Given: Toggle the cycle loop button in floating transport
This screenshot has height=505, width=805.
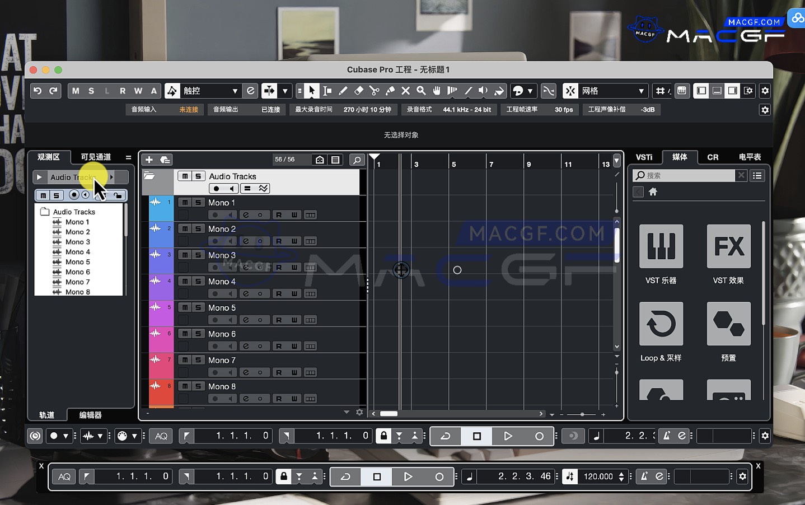Looking at the screenshot, I should tap(345, 476).
